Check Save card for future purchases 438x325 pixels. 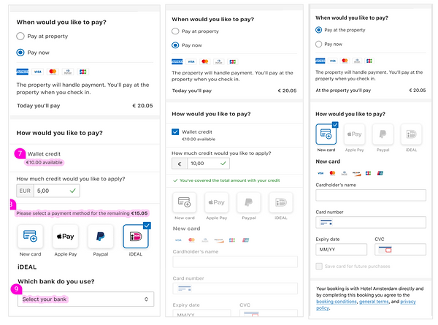point(319,266)
